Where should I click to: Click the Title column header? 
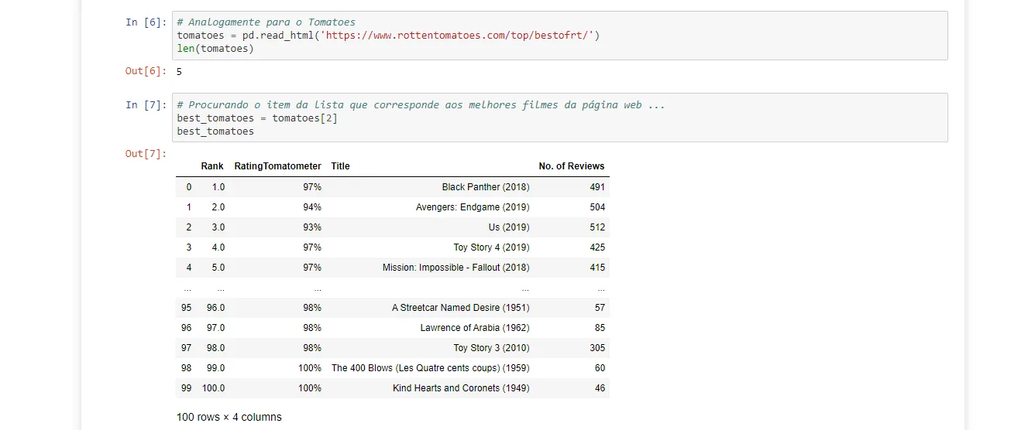tap(340, 166)
